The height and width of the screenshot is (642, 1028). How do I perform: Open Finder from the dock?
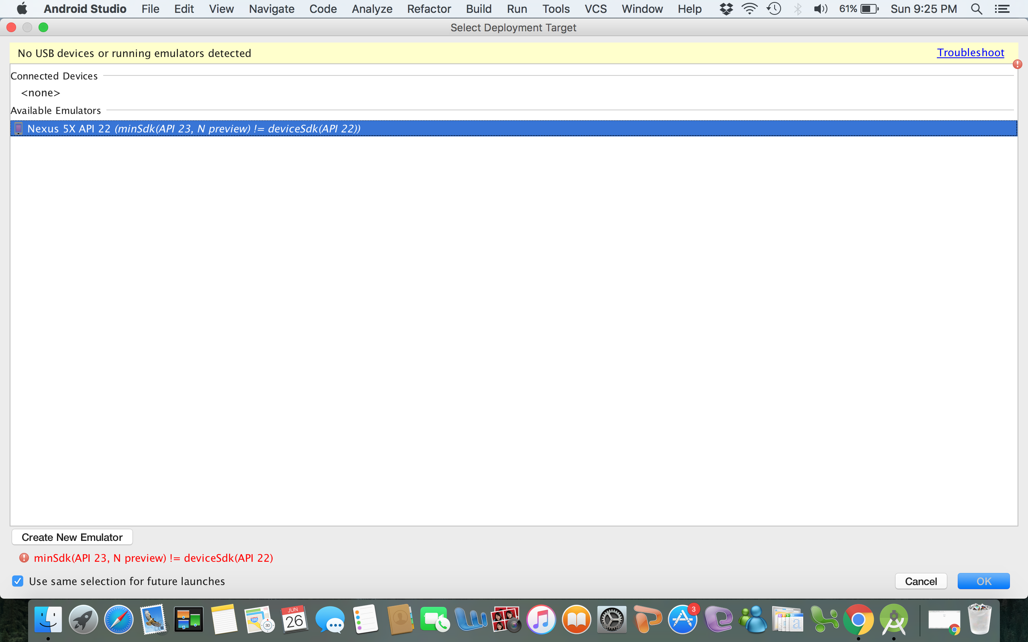(48, 620)
